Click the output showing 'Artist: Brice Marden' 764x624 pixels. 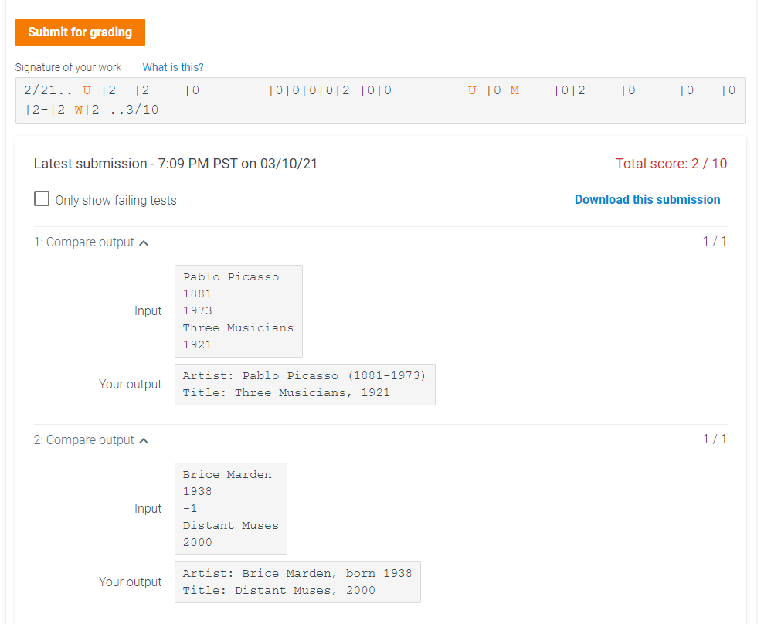pyautogui.click(x=297, y=582)
